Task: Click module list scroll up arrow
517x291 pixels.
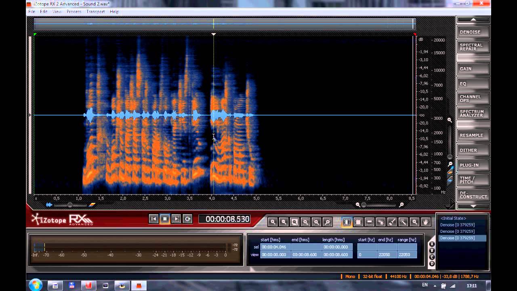Action: coord(473,19)
